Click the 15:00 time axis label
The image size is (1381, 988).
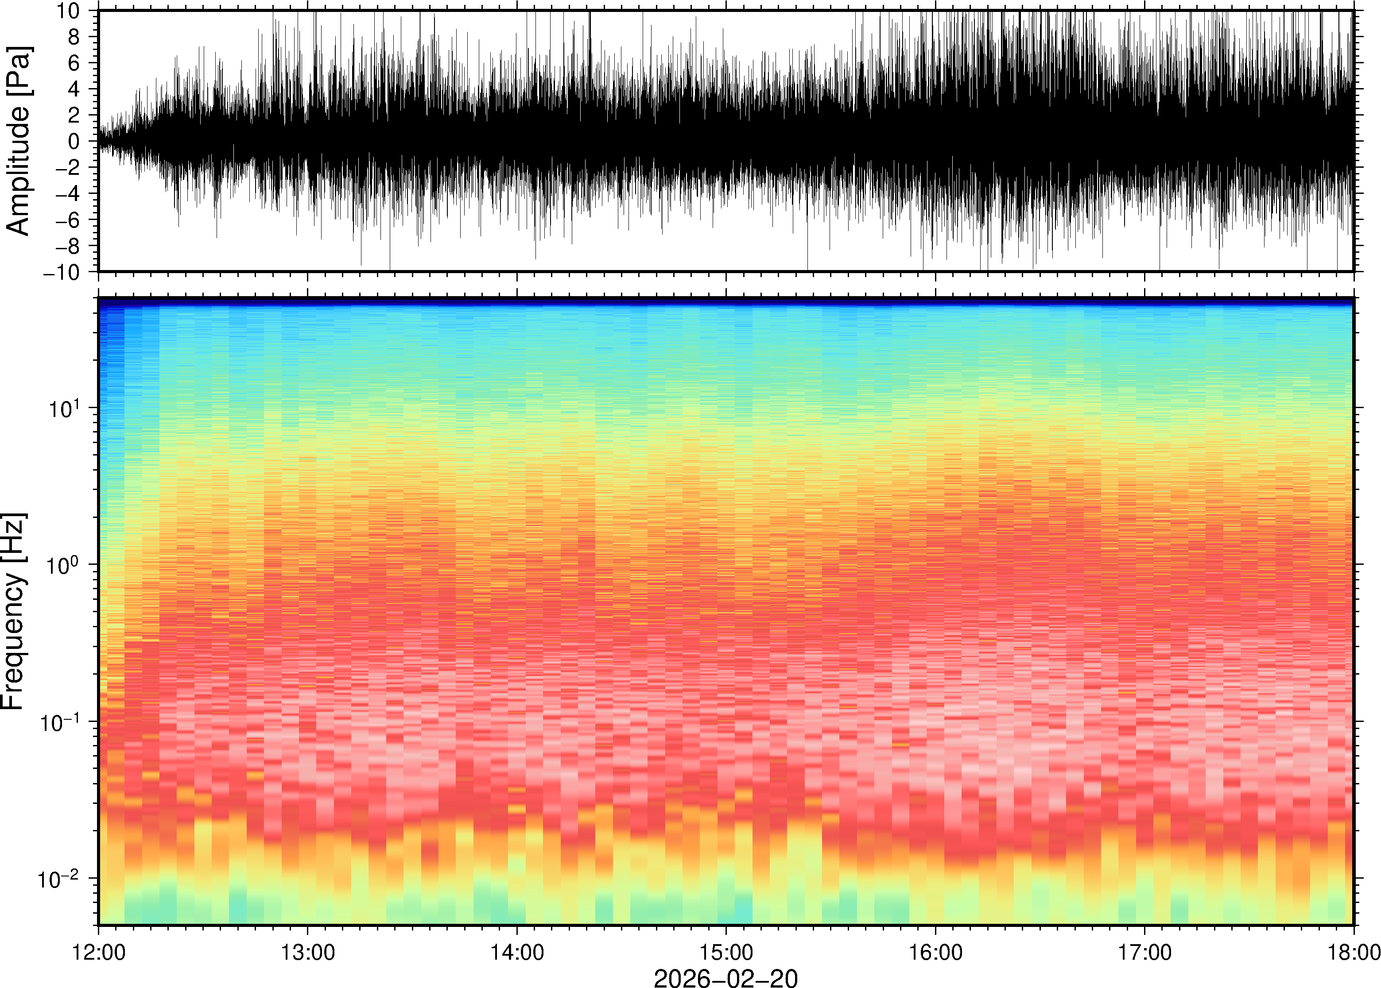(726, 952)
